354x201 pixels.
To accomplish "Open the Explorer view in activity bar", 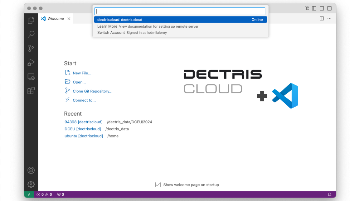I will [31, 20].
